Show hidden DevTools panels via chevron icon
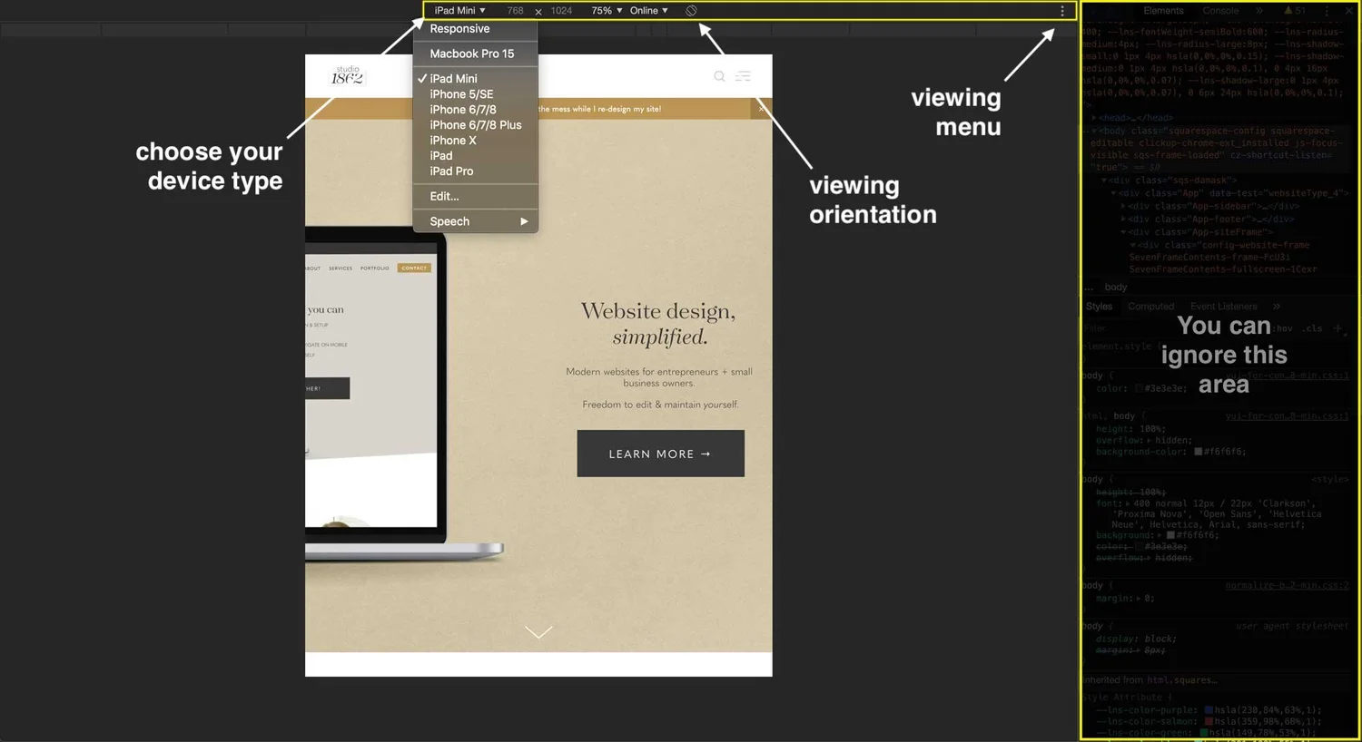 1259,10
